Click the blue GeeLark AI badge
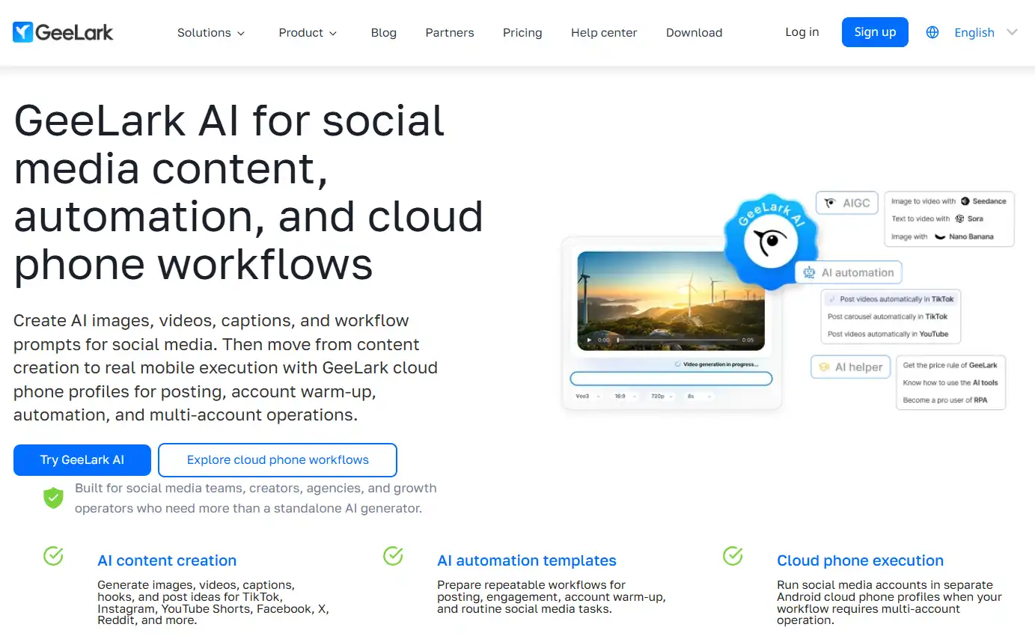This screenshot has width=1035, height=636. point(770,240)
